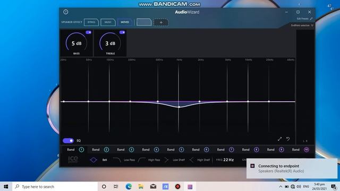Viewport: 340px width, 191px height.
Task: Click AudioWizard purple icon on the taskbar
Action: 190,186
